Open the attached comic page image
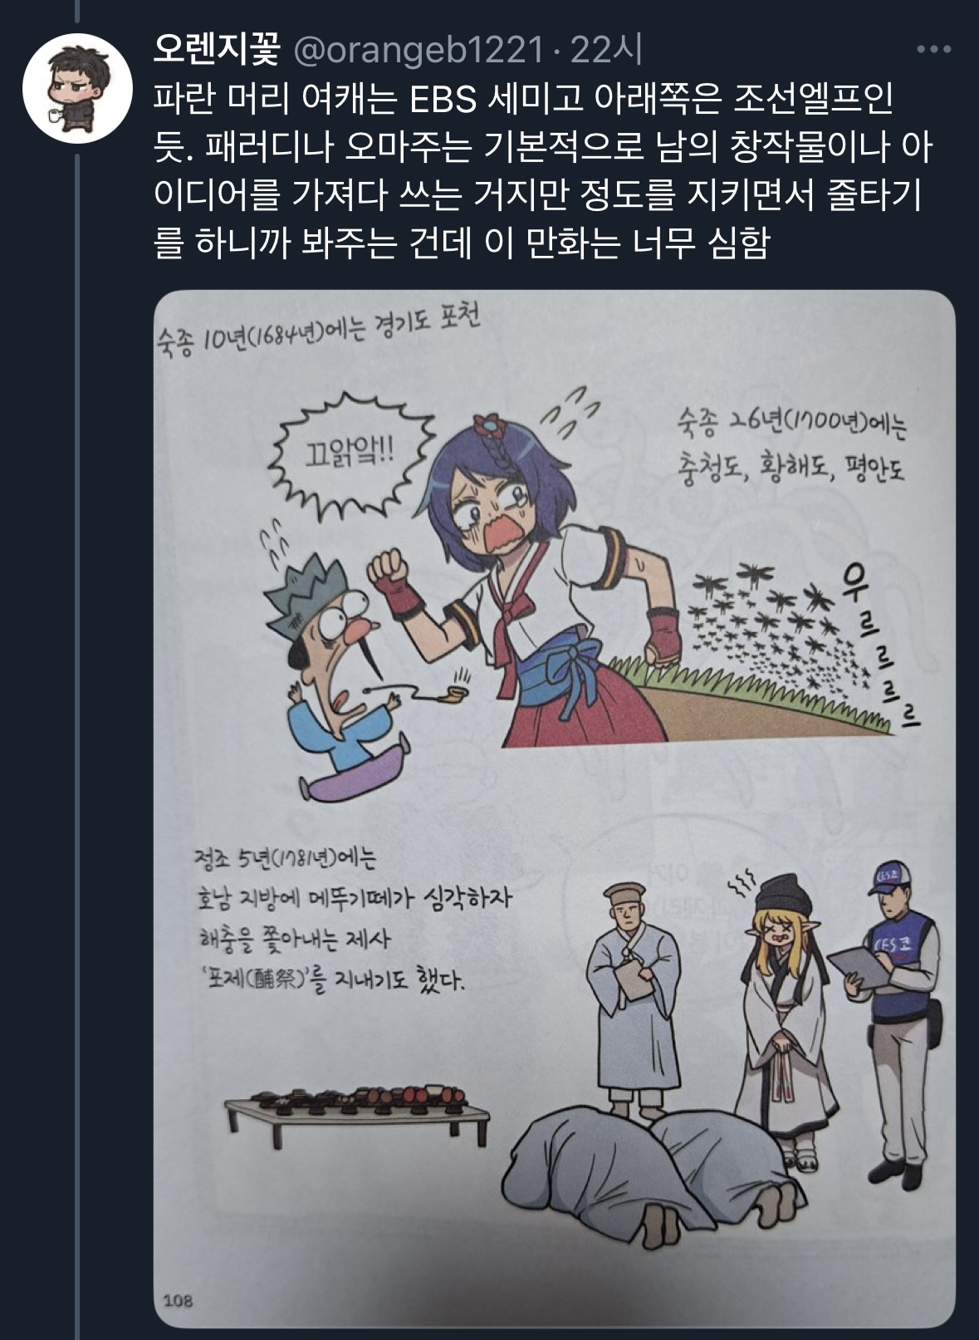Image resolution: width=979 pixels, height=1340 pixels. point(555,808)
